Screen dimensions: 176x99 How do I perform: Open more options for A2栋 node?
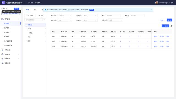[x=45, y=37]
